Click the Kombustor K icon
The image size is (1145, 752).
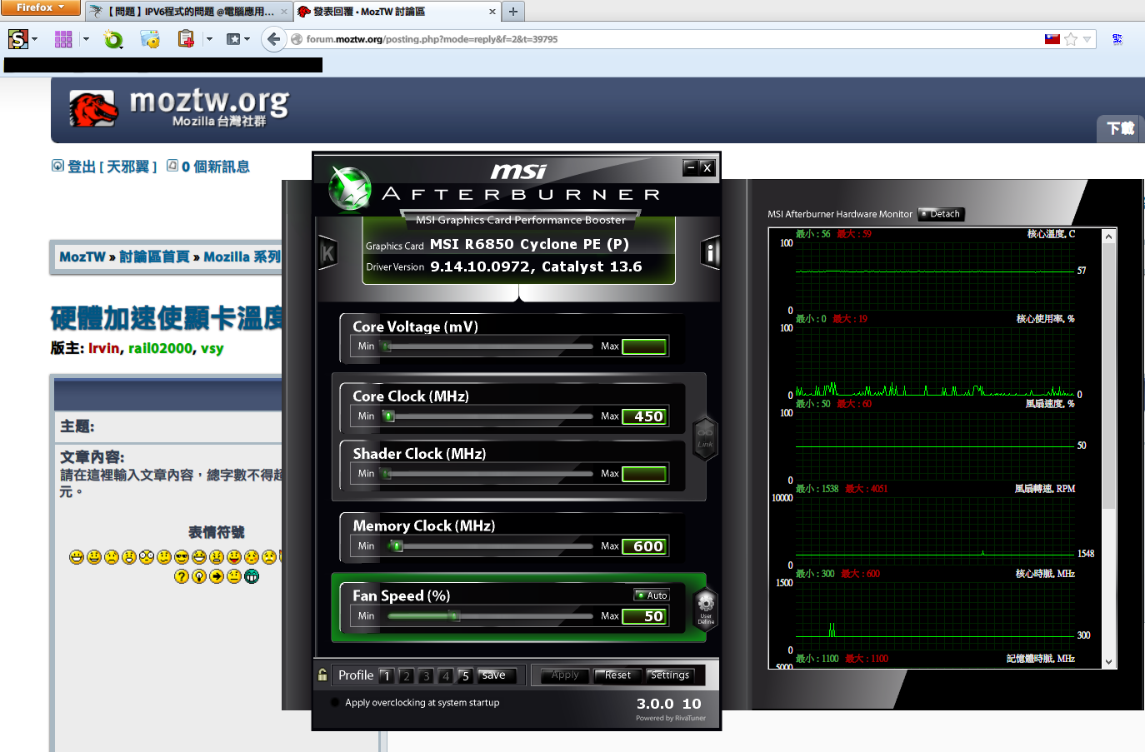click(x=327, y=253)
